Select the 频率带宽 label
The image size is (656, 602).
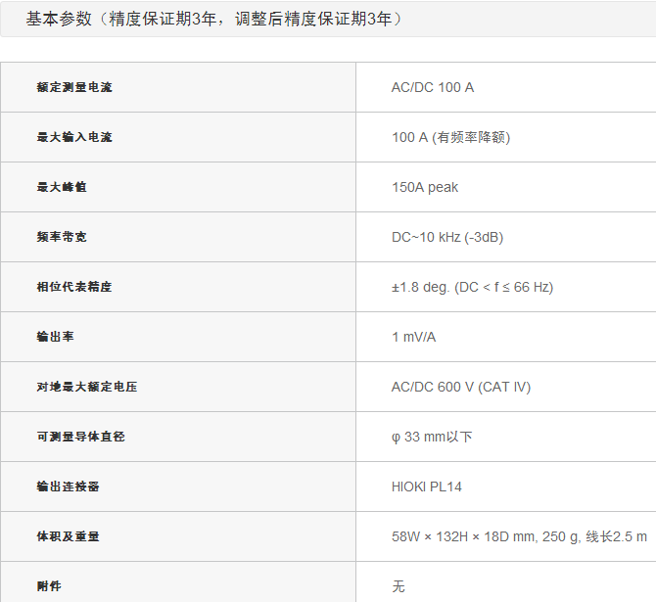(x=62, y=237)
